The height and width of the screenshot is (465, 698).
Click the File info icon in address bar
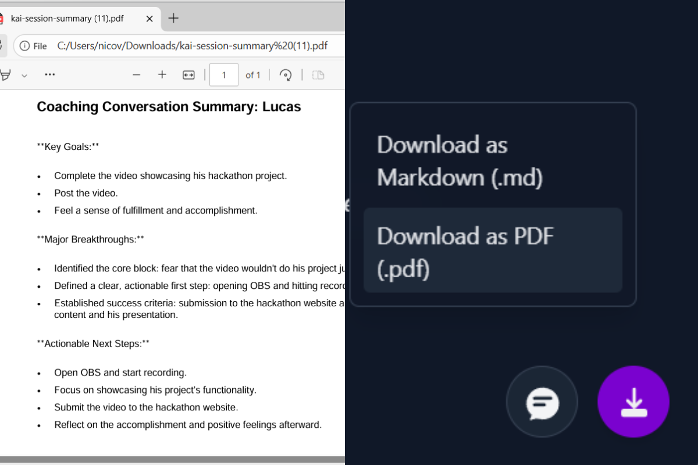(x=24, y=46)
